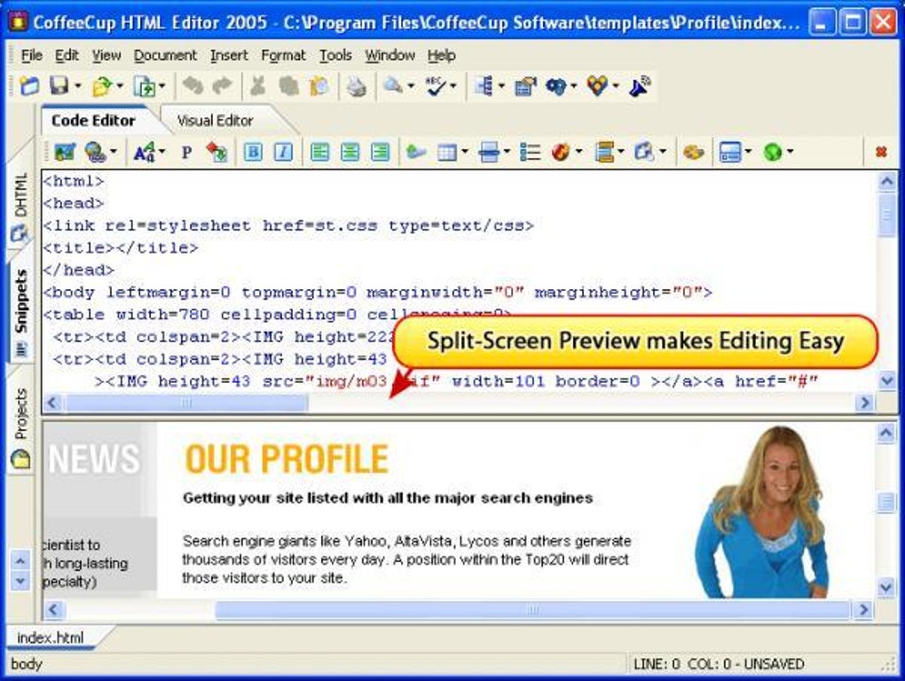Click the Font size icon
The image size is (905, 681).
click(144, 152)
